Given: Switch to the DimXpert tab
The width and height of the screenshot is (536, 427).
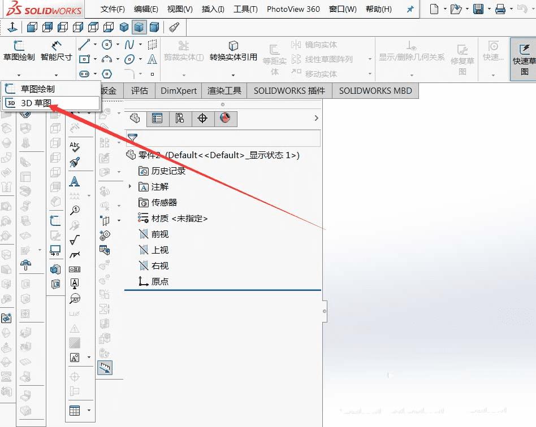Looking at the screenshot, I should click(179, 90).
